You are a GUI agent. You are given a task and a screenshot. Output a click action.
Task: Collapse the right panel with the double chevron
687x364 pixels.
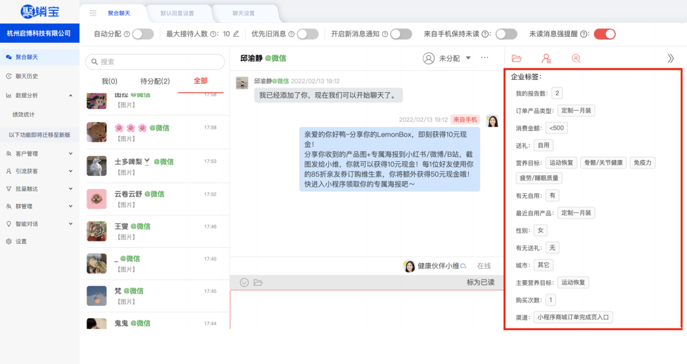point(671,58)
